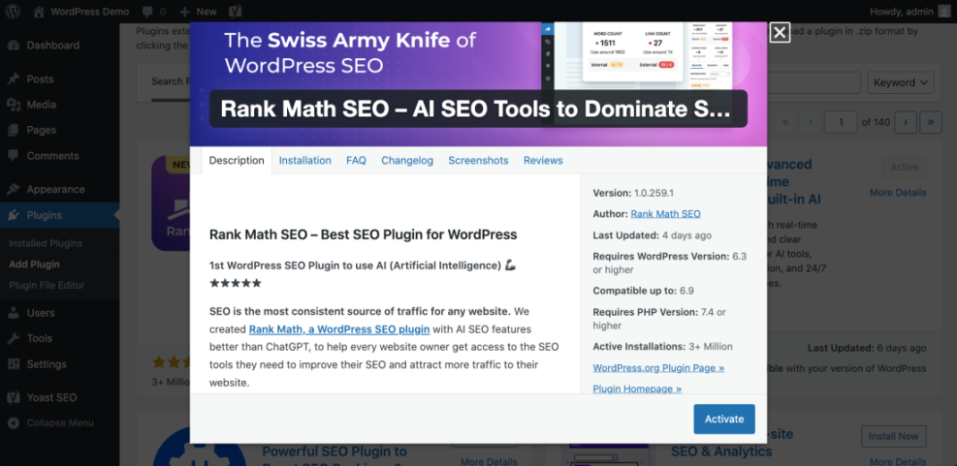Click the current page number field

point(841,122)
